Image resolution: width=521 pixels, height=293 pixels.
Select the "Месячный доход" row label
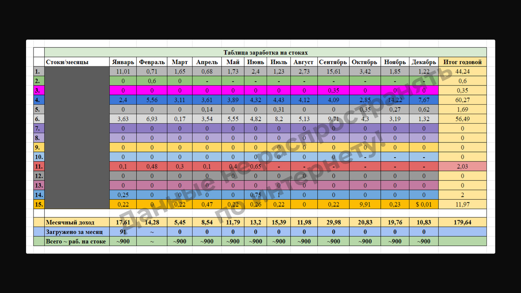[x=77, y=222]
